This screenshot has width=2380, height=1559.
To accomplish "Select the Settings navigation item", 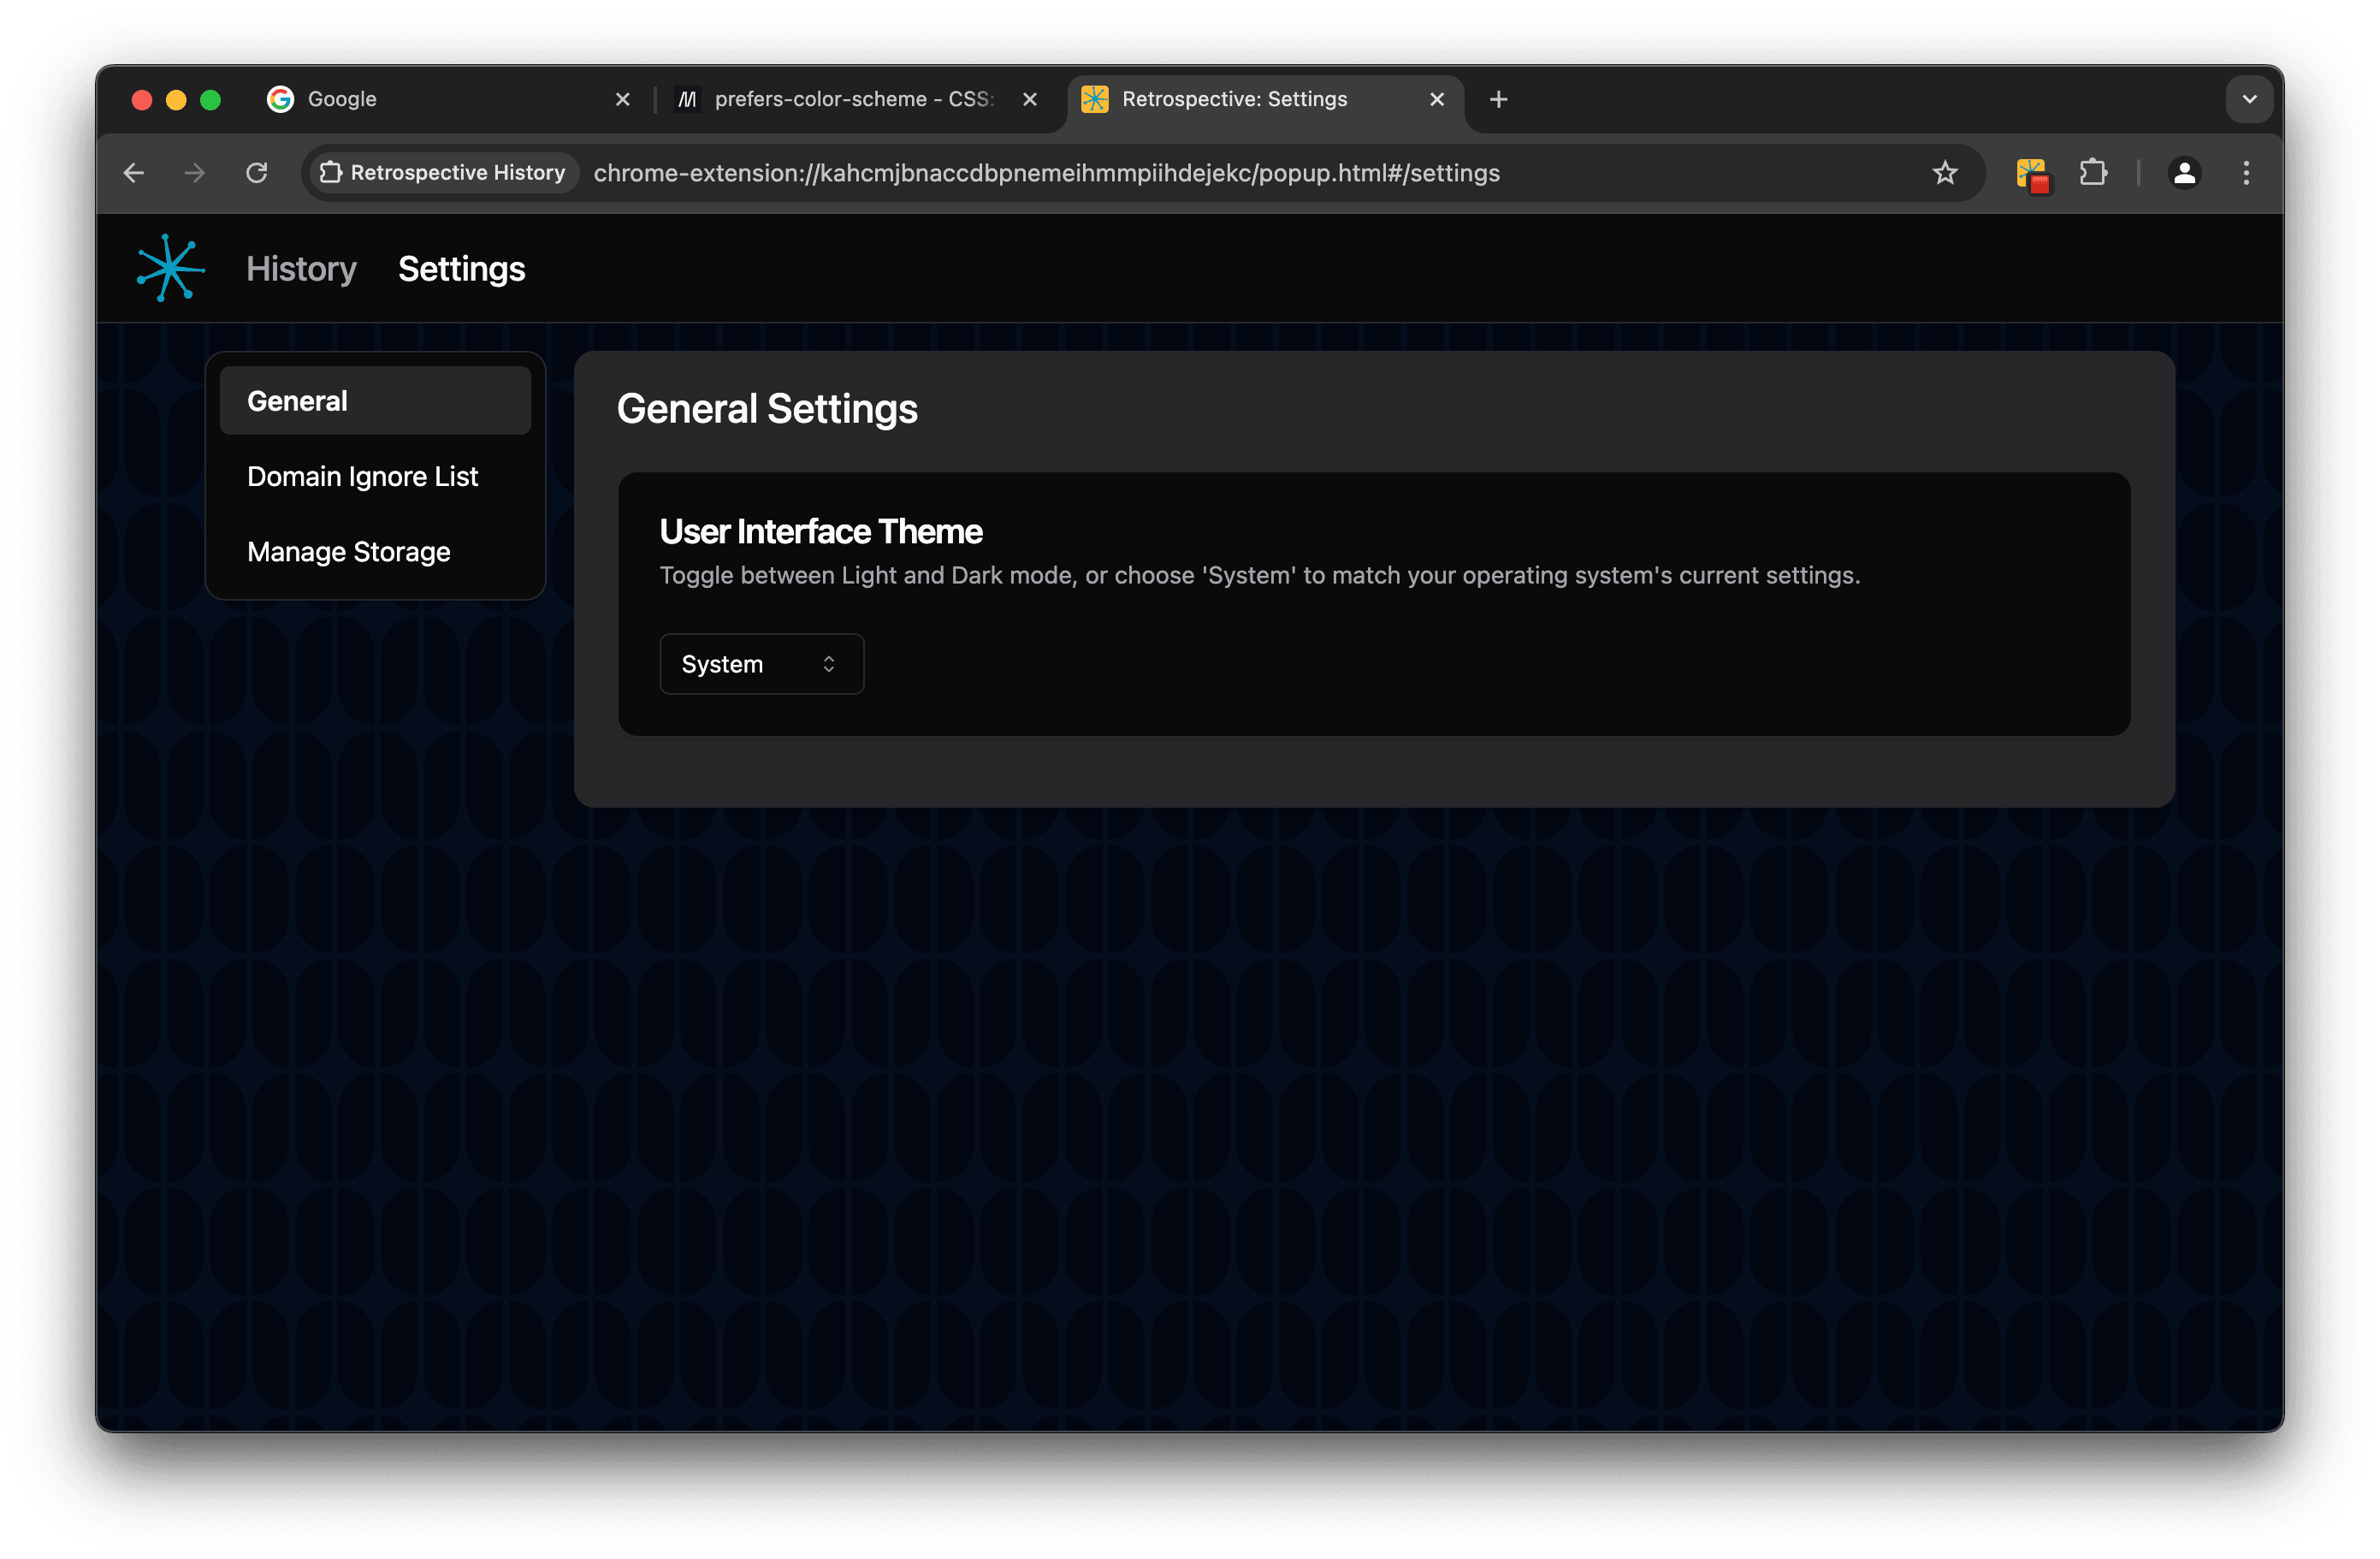I will [x=461, y=269].
